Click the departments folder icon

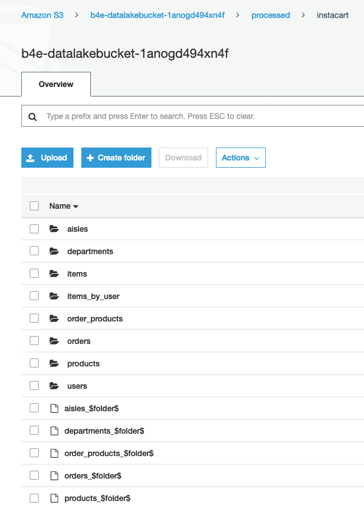(x=54, y=251)
